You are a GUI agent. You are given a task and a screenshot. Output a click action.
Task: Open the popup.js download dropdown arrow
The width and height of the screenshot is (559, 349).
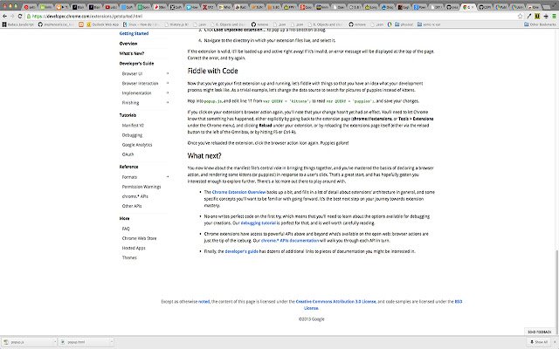click(x=55, y=342)
